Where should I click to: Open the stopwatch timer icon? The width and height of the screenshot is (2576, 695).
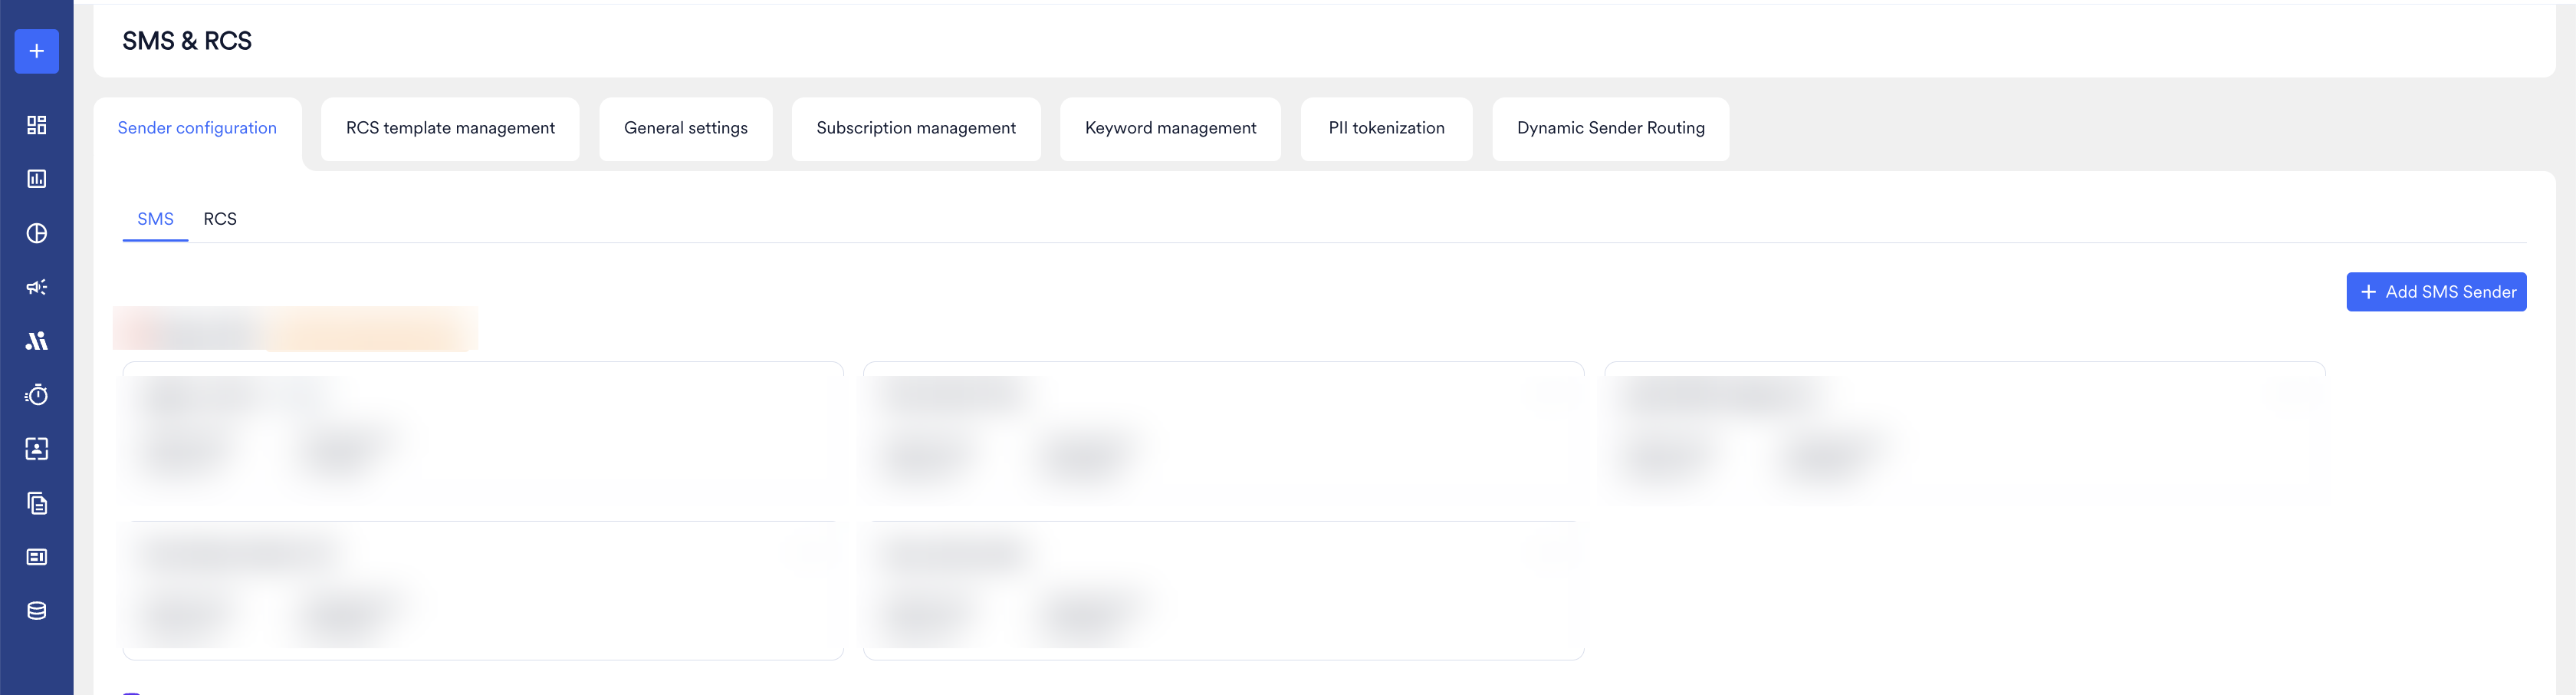coord(37,395)
